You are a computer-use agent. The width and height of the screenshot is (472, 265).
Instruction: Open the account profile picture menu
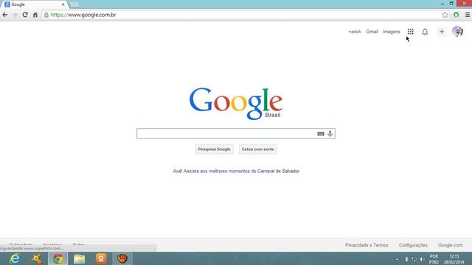tap(457, 32)
